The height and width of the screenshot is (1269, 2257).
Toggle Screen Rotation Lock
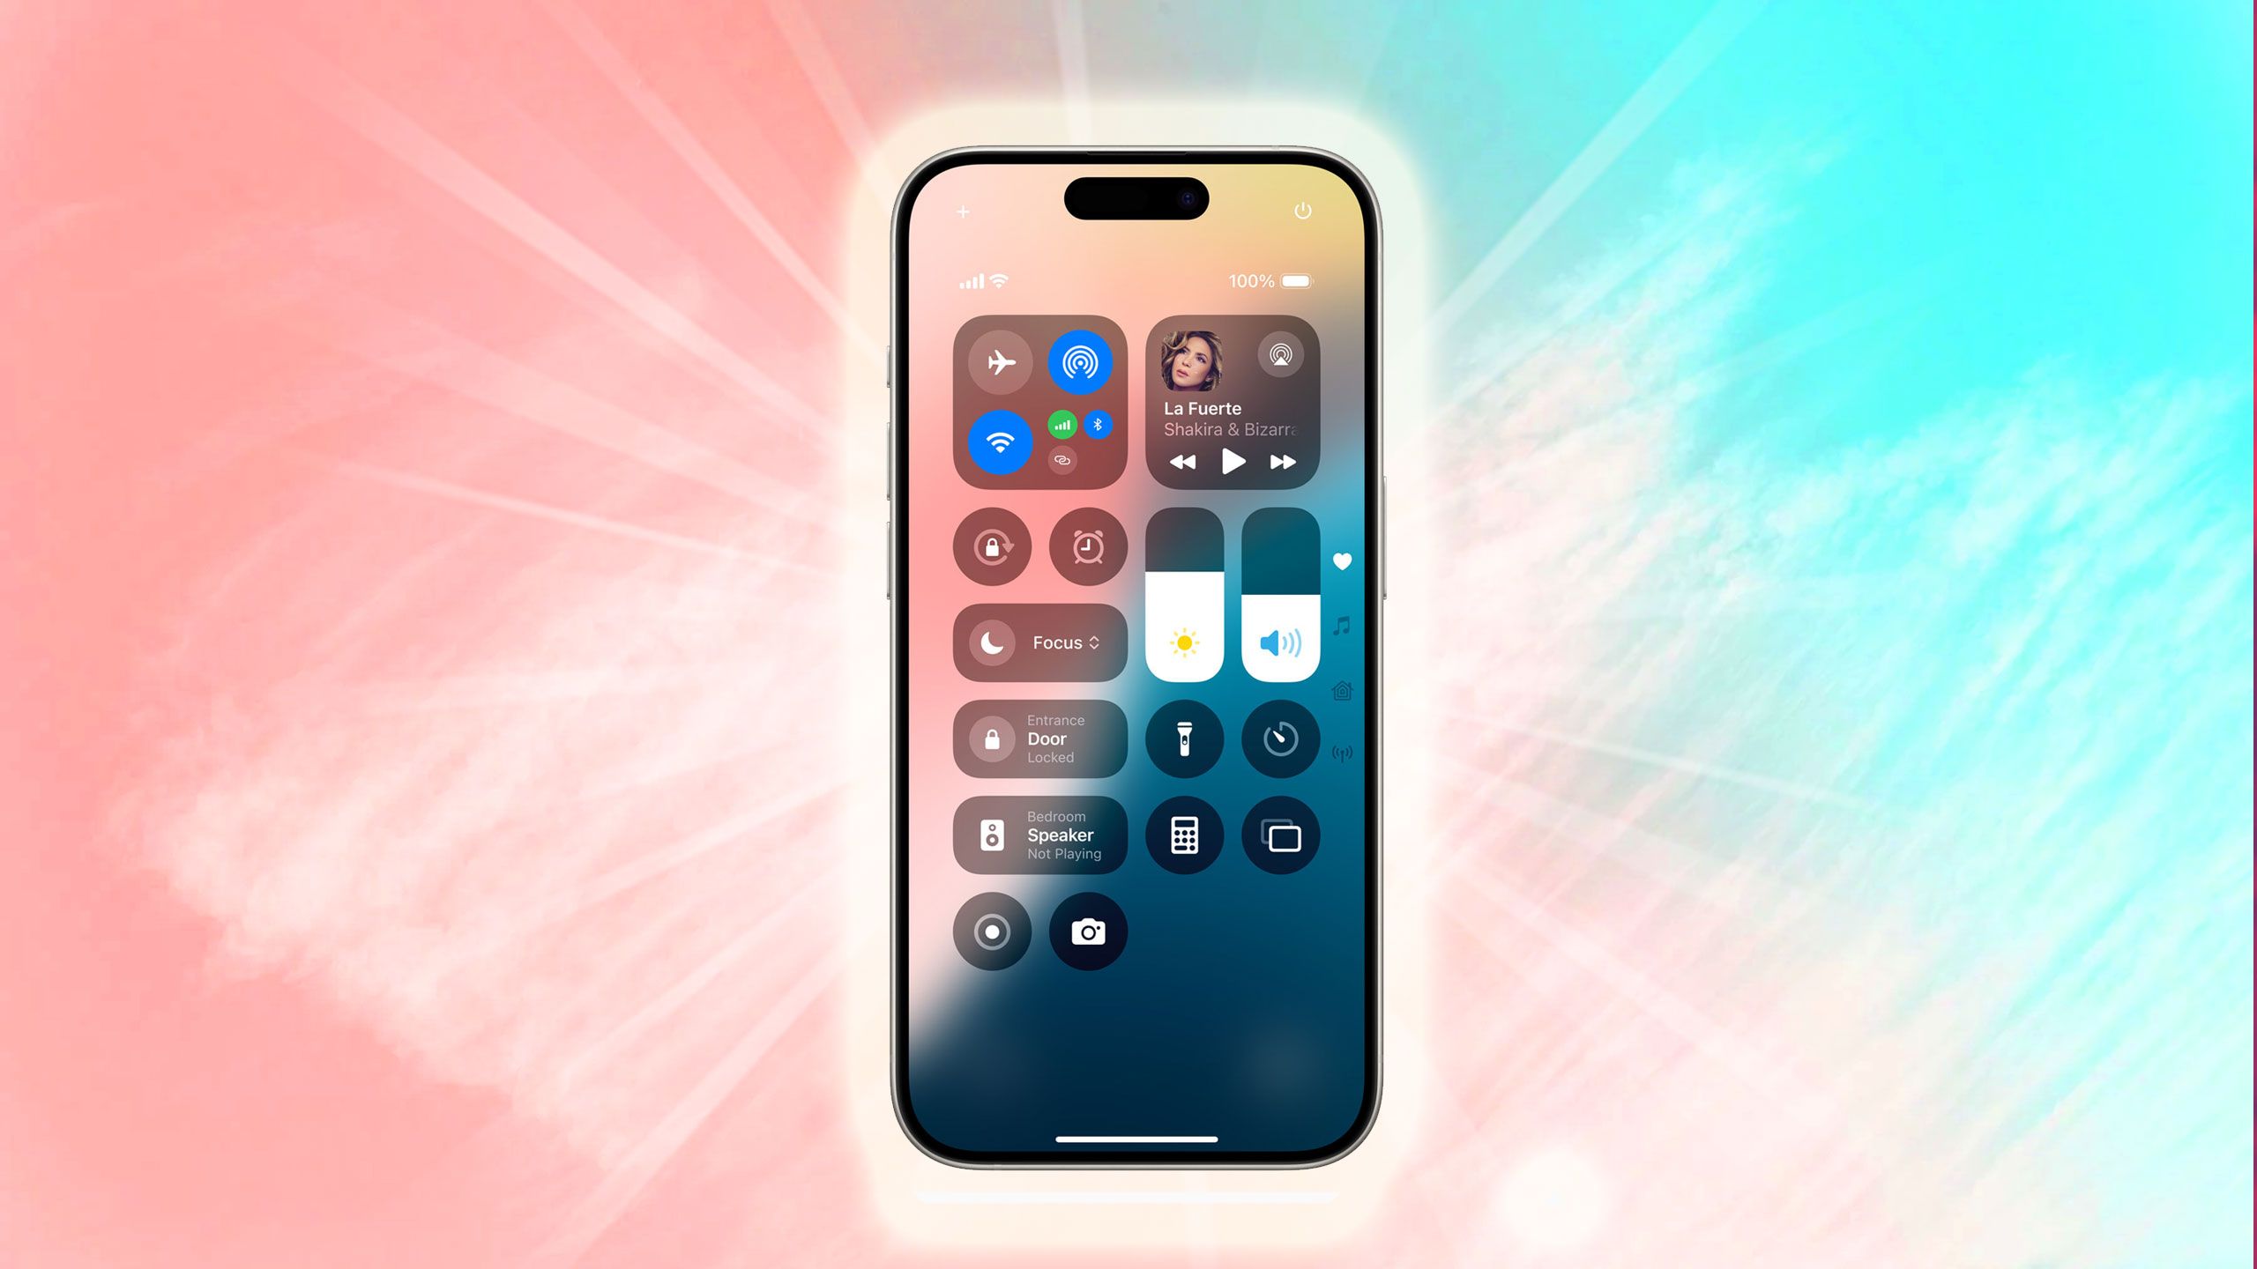992,545
